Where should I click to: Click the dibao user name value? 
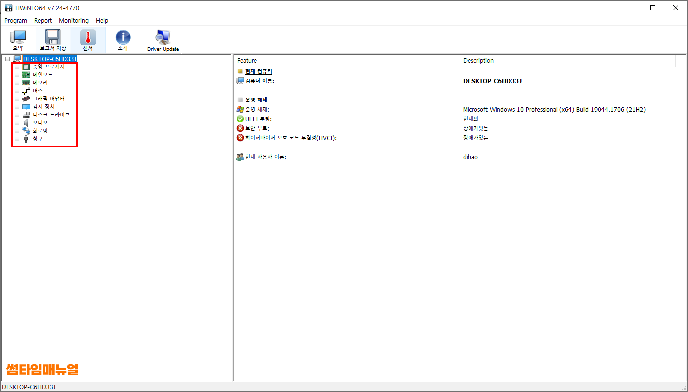click(x=470, y=157)
